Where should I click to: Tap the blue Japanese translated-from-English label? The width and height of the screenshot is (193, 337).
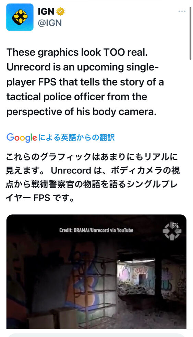pos(76,137)
